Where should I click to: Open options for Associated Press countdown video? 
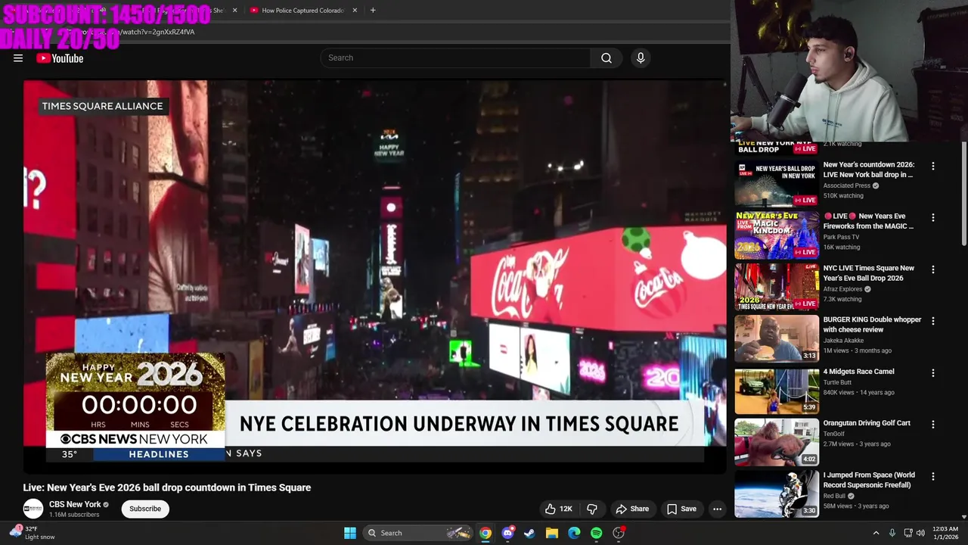coord(932,166)
